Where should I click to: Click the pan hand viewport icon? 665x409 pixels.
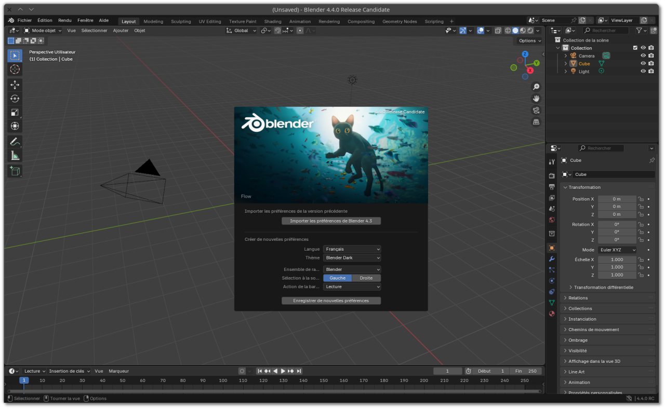(x=536, y=99)
